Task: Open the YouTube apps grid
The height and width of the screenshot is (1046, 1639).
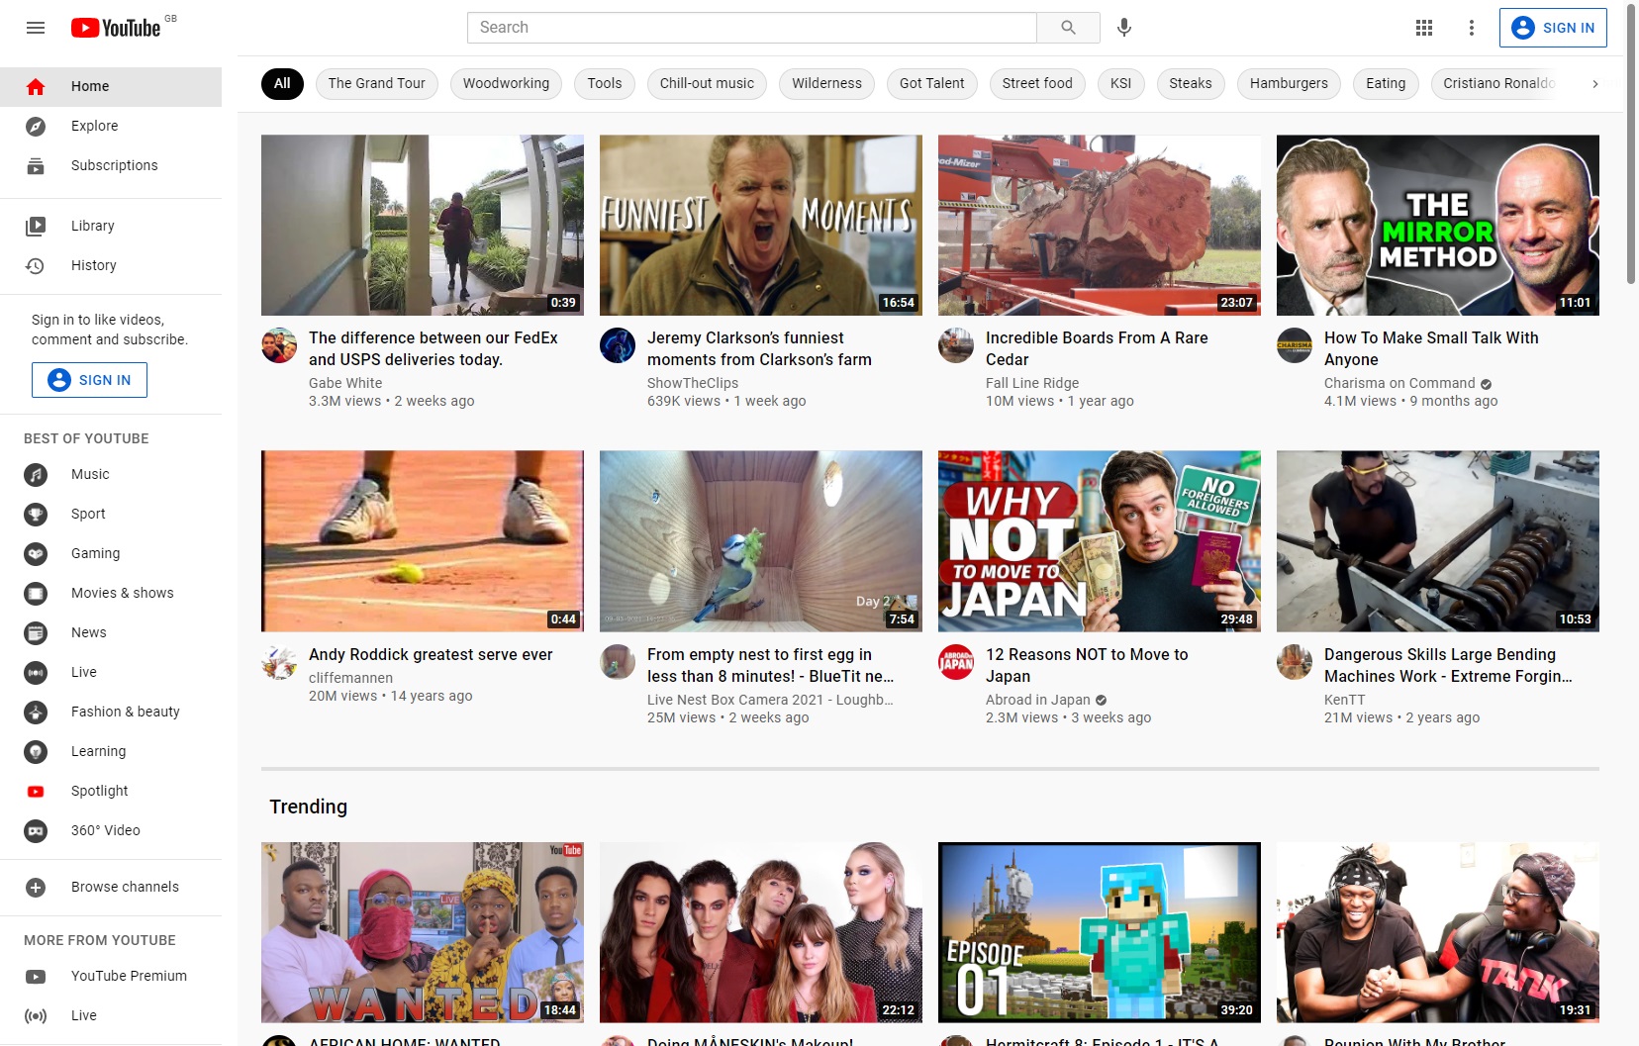Action: tap(1424, 28)
